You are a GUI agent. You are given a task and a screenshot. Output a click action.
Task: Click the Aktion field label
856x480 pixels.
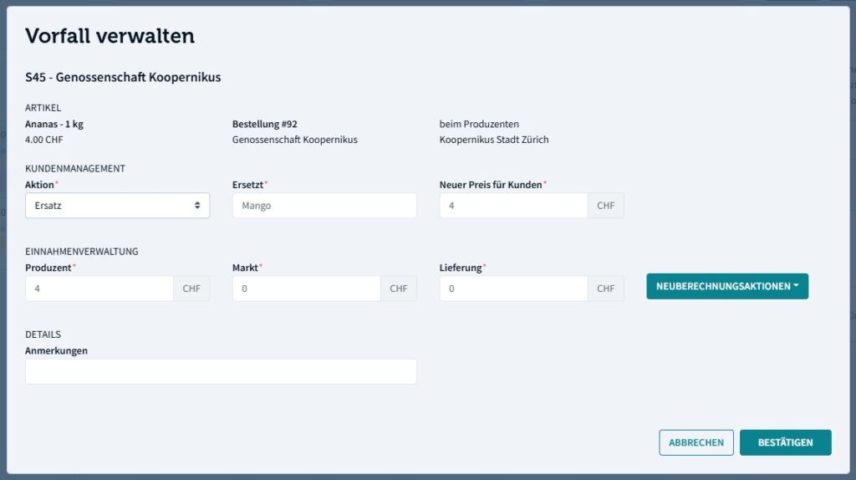[40, 185]
